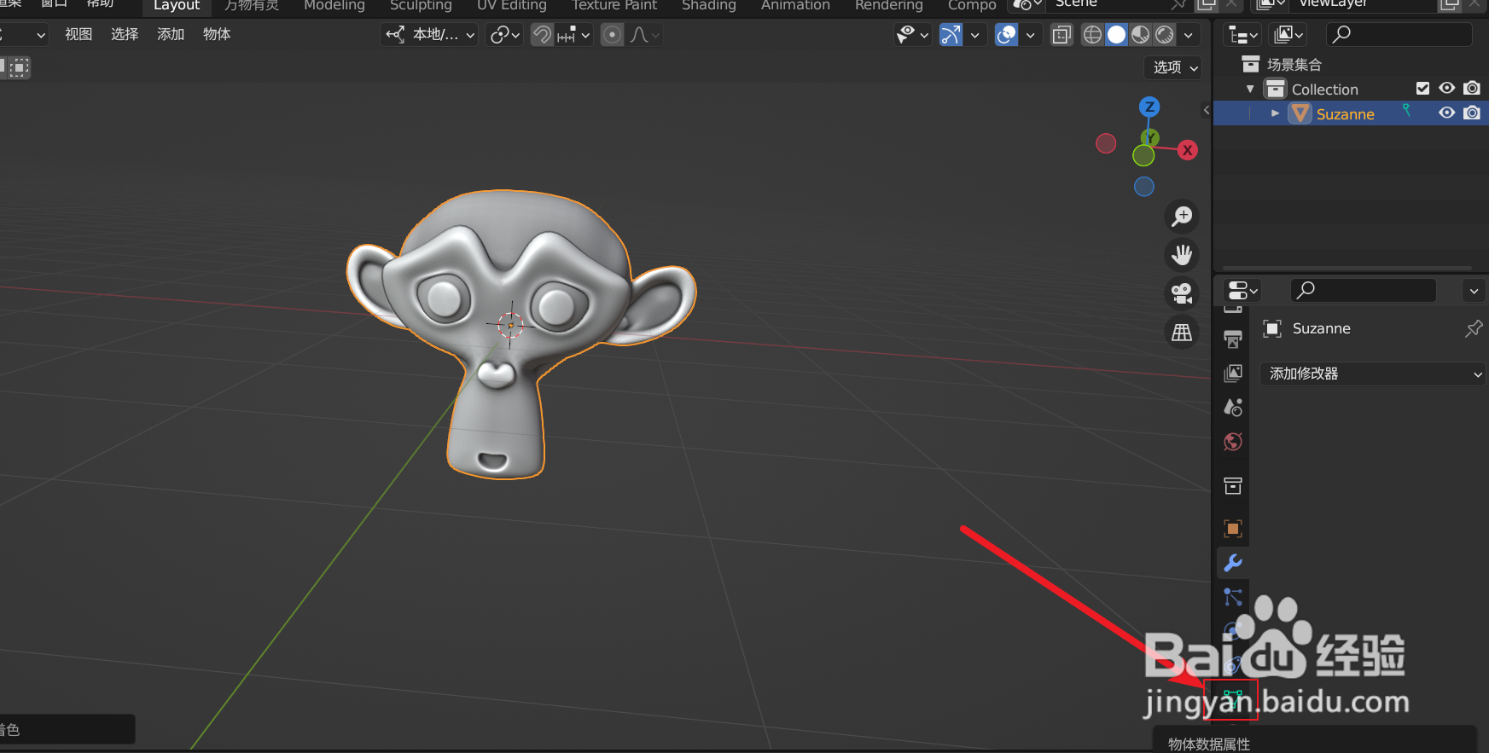This screenshot has height=753, width=1489.
Task: Toggle perspective/orthographic grid icon
Action: [1182, 333]
